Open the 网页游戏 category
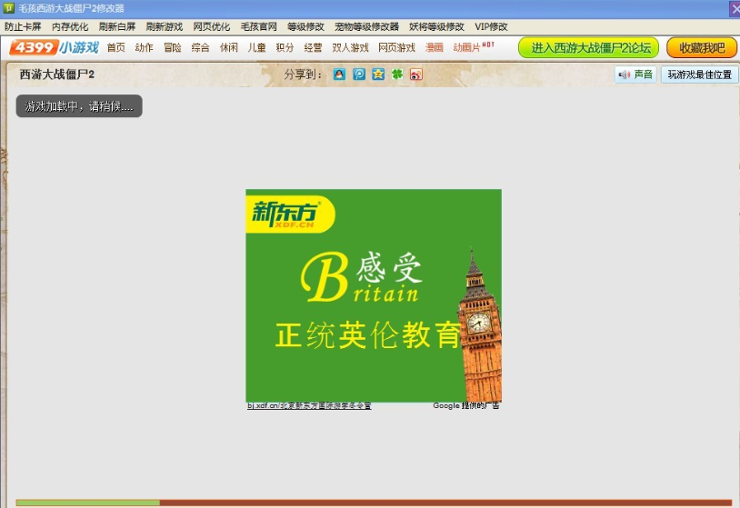The width and height of the screenshot is (740, 508). (397, 47)
